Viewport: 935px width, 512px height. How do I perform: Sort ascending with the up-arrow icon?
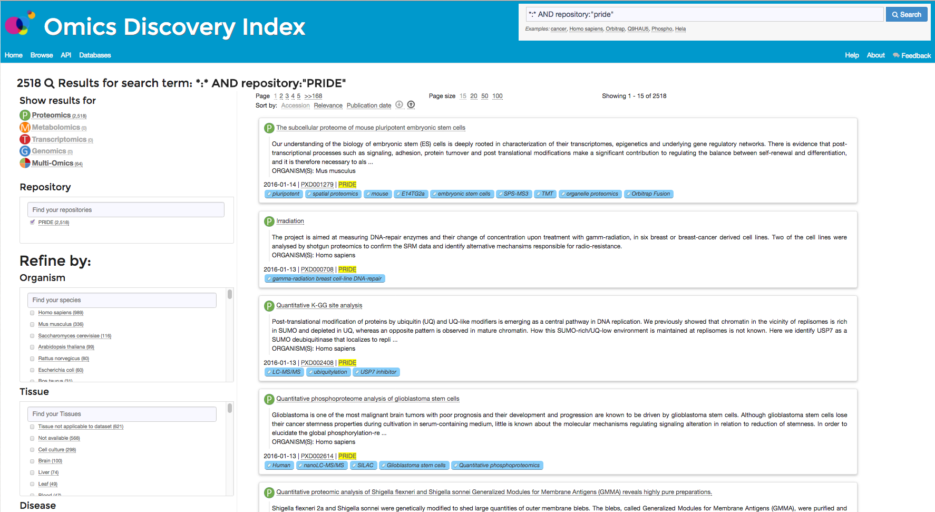[x=411, y=104]
